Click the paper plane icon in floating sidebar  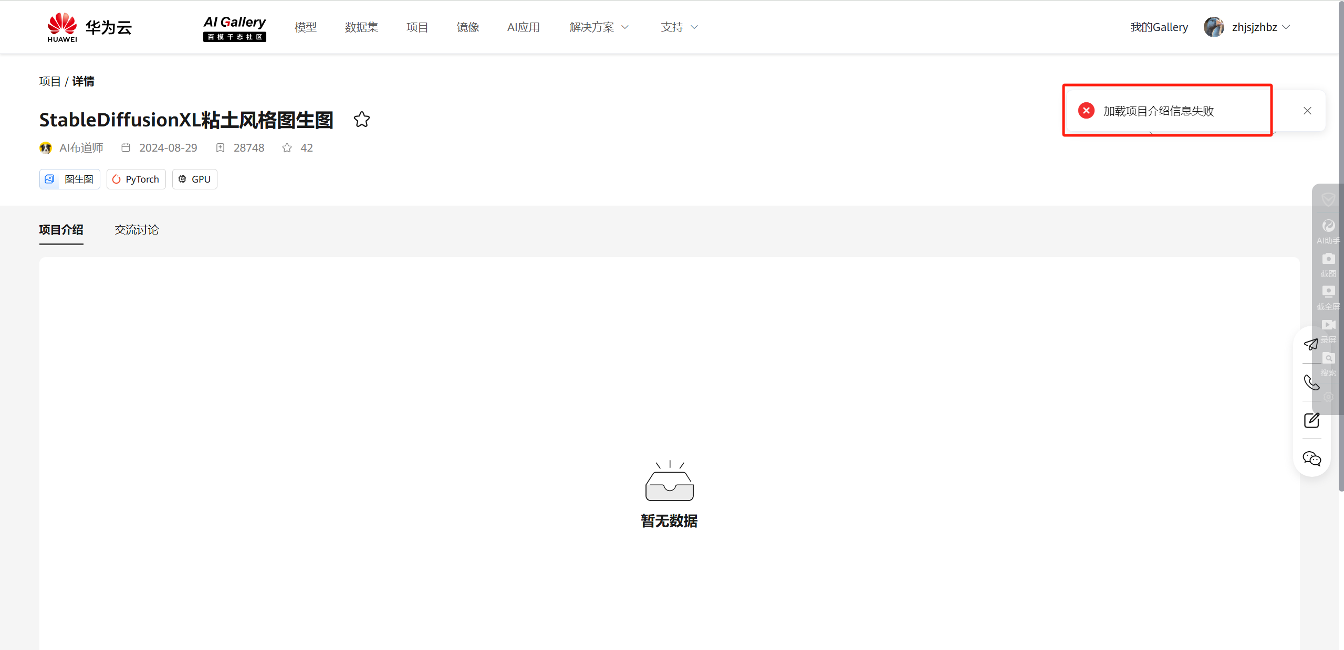tap(1311, 345)
